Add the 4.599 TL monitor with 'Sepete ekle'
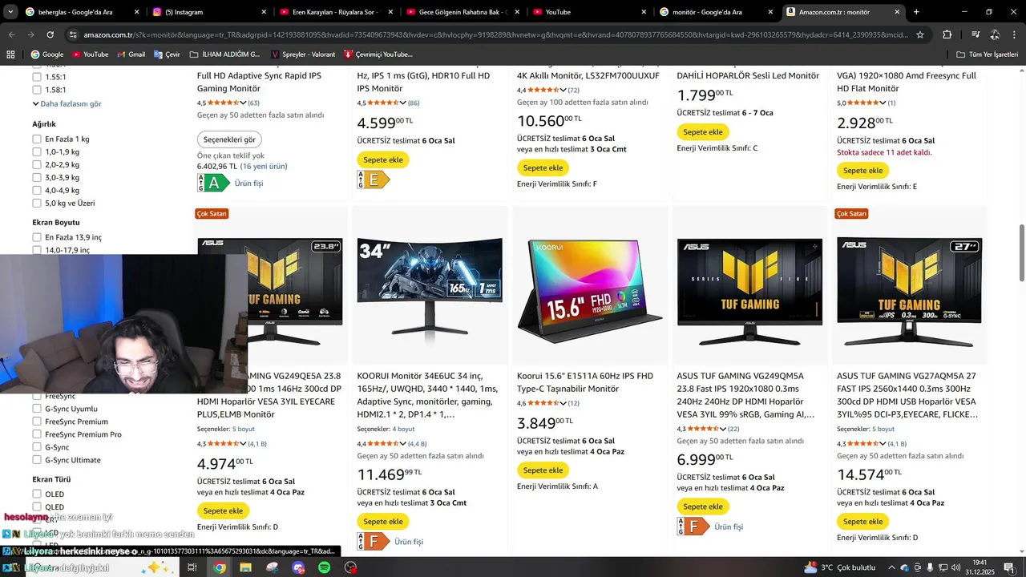 383,160
